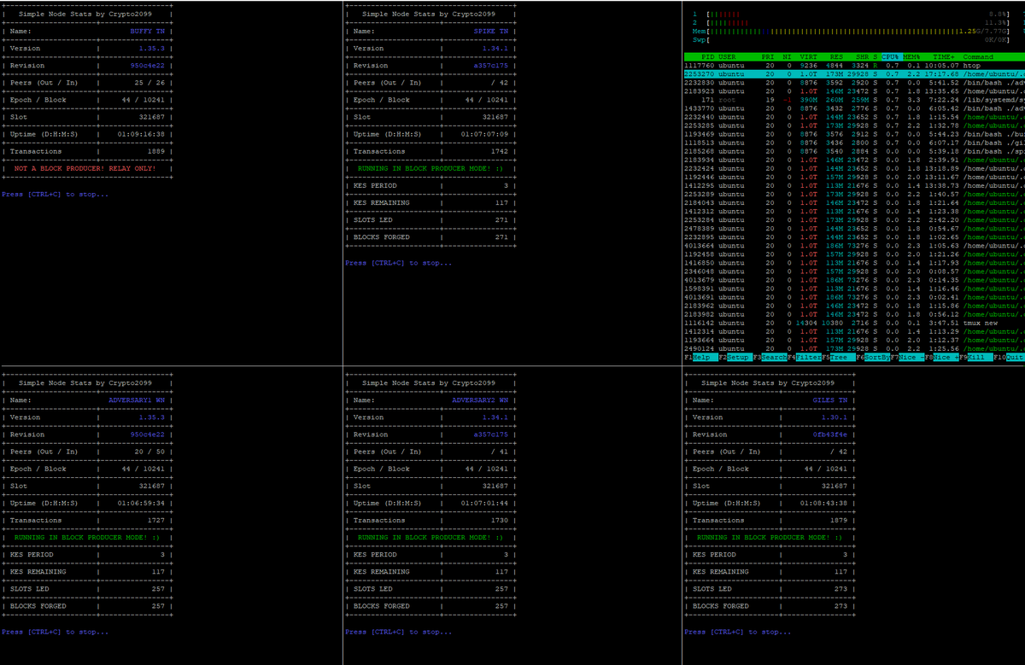Click the node name SPIKE TN
The width and height of the screenshot is (1025, 665).
(x=492, y=32)
